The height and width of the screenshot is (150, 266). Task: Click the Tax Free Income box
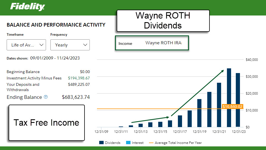pyautogui.click(x=47, y=123)
